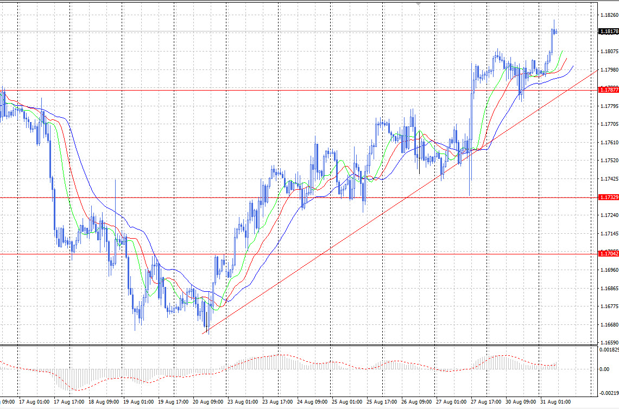Select the red horizontal line at 1.17329
Image resolution: width=619 pixels, height=409 pixels.
[299, 197]
